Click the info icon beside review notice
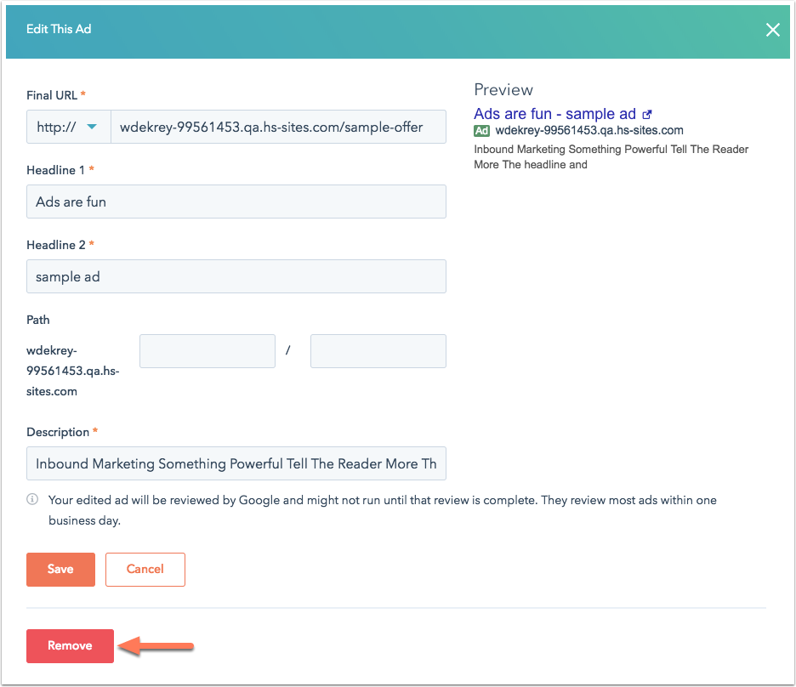796x687 pixels. tap(32, 500)
